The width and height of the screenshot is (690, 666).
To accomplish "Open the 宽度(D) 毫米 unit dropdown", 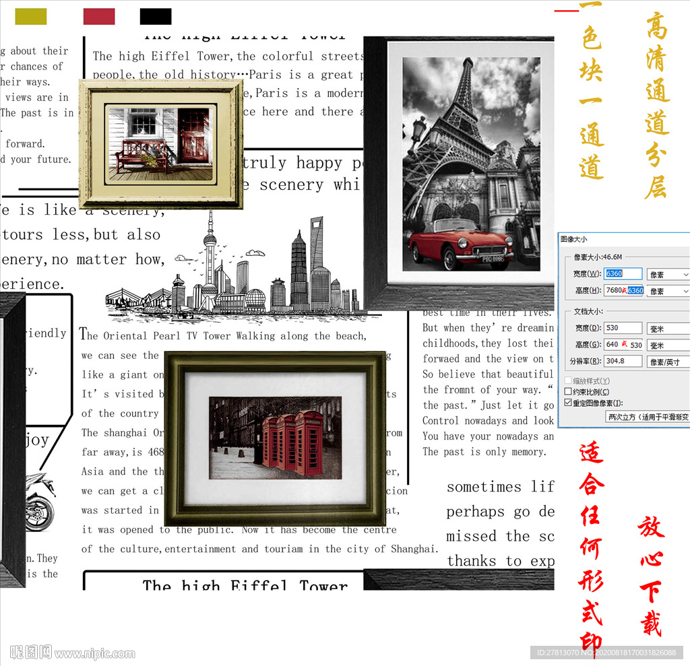I will (668, 329).
